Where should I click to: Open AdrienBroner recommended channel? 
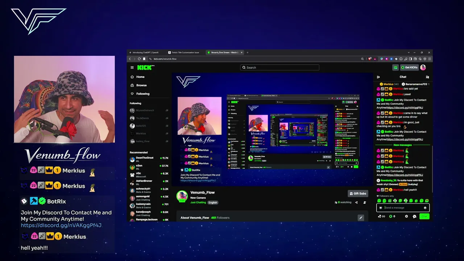[x=149, y=182]
